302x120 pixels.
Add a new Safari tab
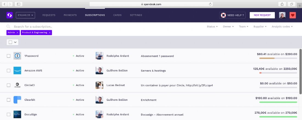pyautogui.click(x=300, y=5)
